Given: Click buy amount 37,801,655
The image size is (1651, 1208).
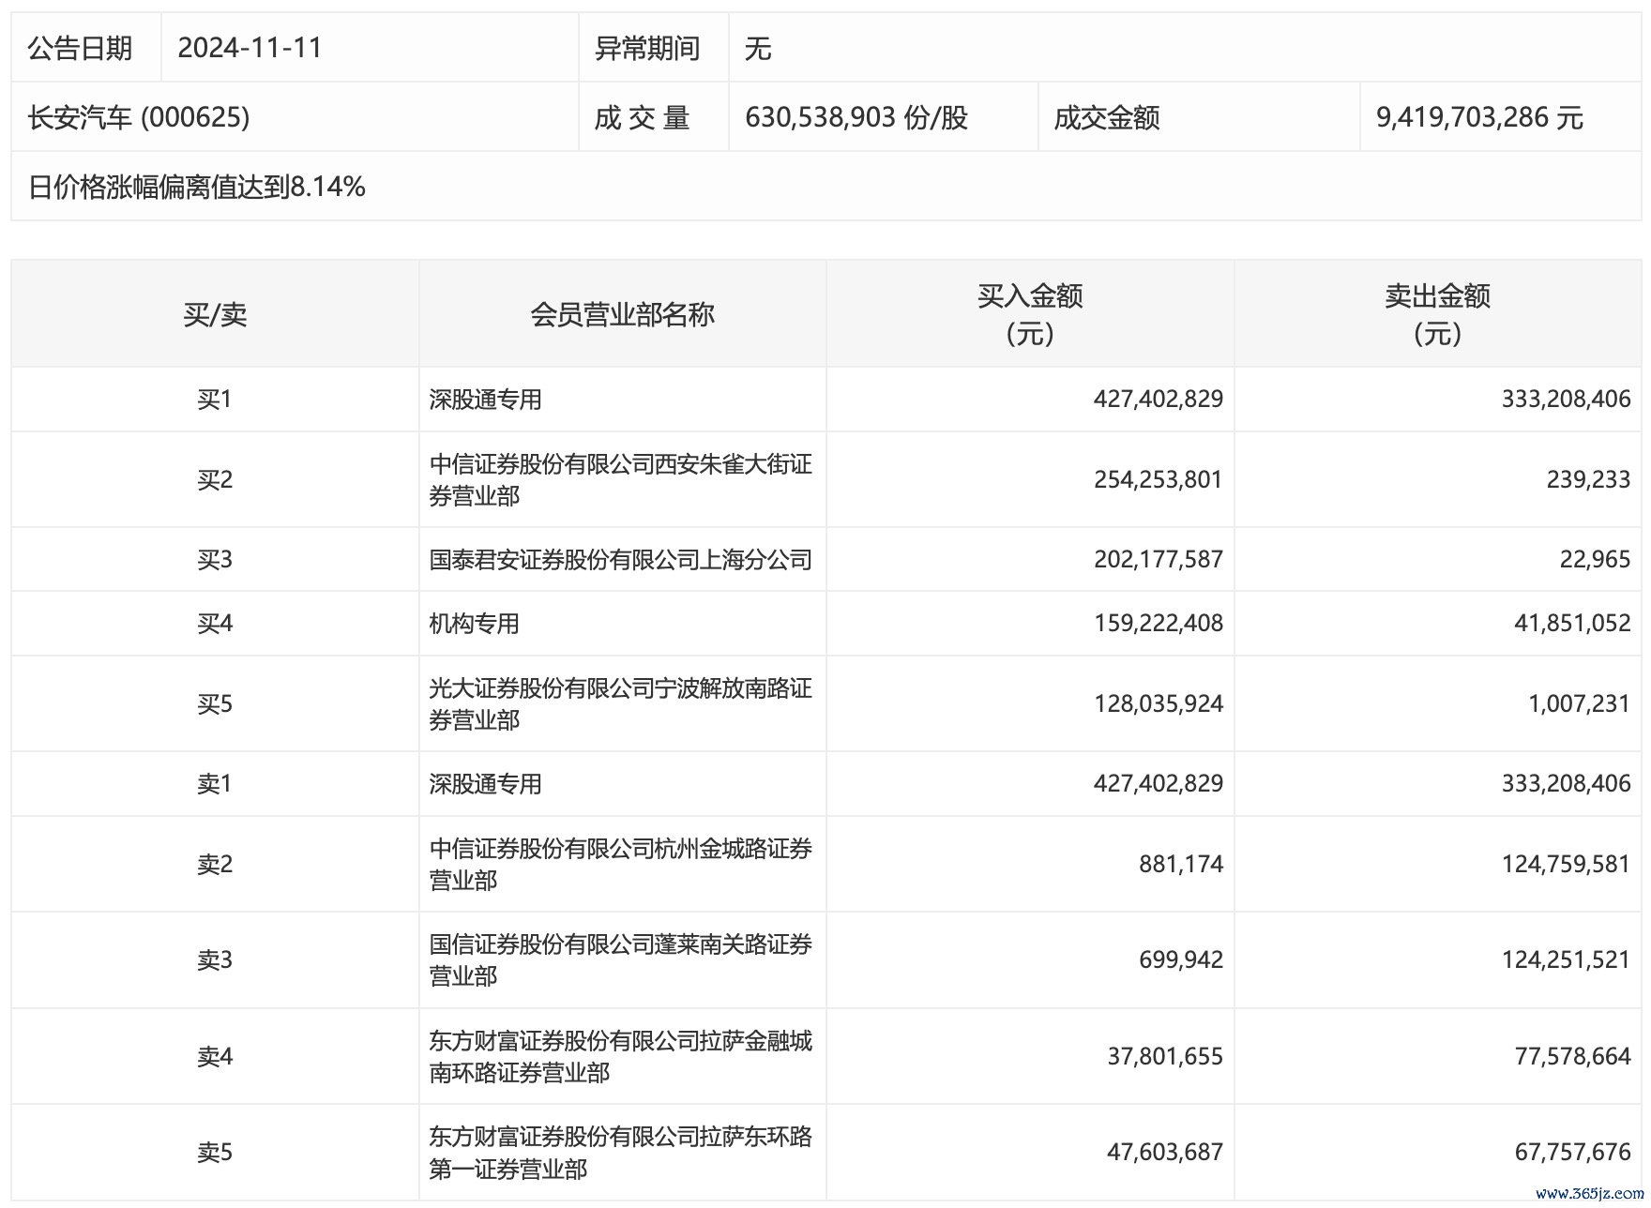Looking at the screenshot, I should pos(1165,1056).
